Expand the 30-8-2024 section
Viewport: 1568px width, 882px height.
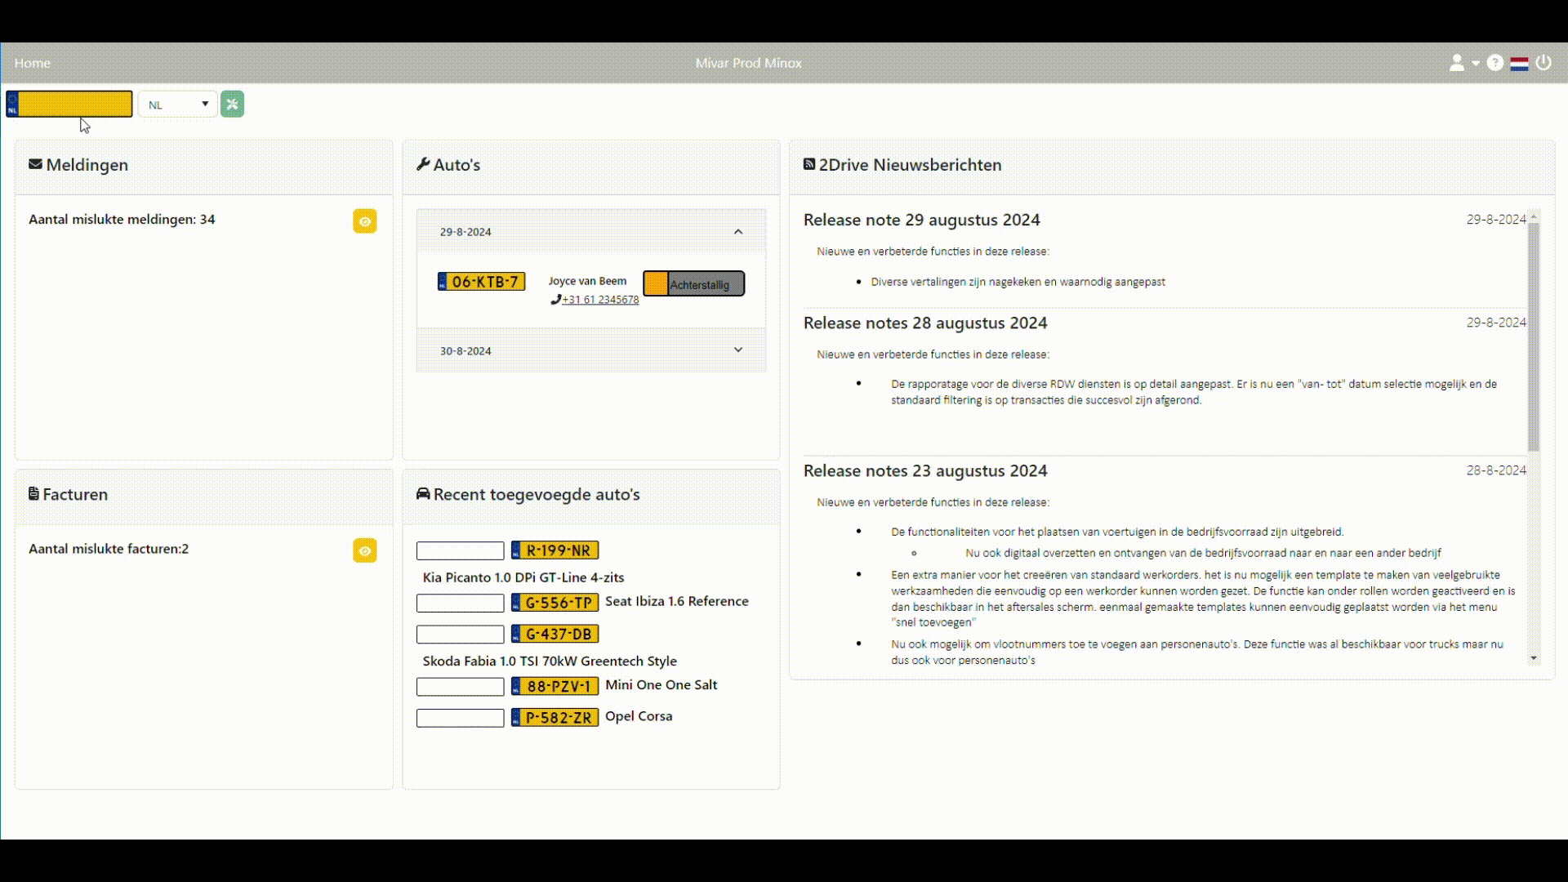click(x=737, y=350)
